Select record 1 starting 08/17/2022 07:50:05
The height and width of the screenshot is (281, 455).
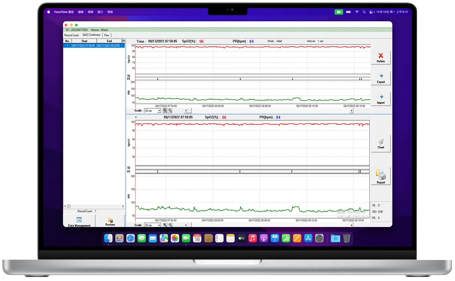click(94, 46)
